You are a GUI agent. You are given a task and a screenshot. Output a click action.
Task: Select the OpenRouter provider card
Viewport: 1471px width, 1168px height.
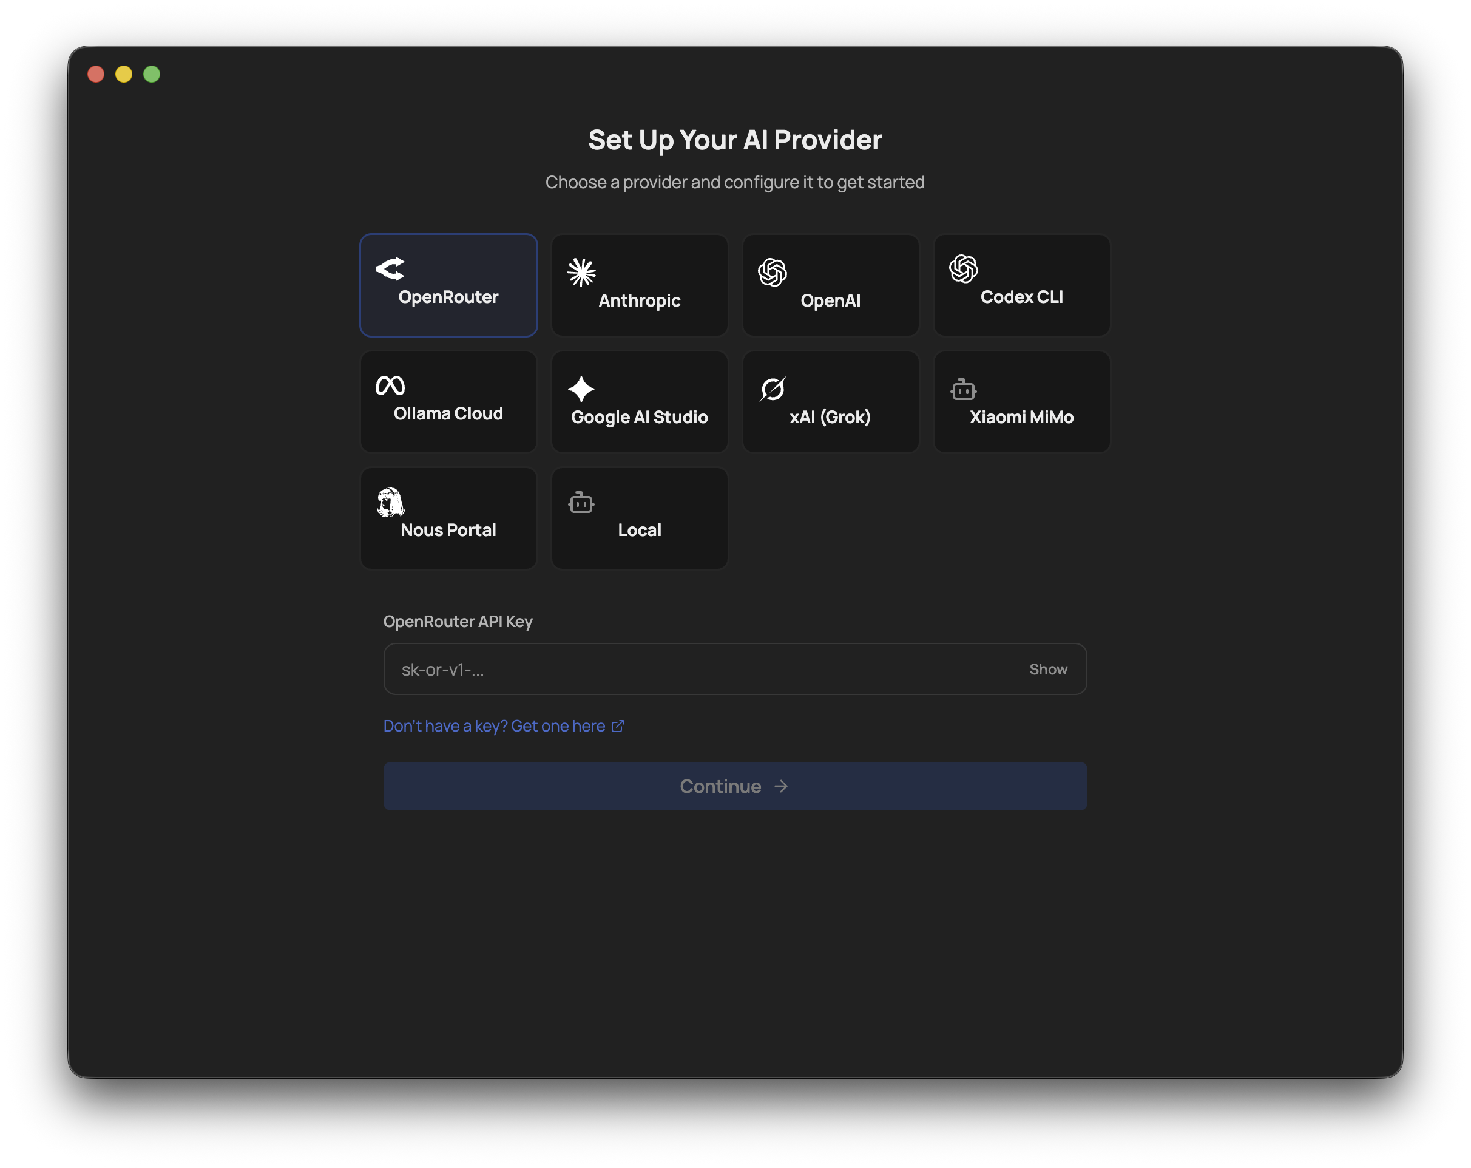[448, 285]
